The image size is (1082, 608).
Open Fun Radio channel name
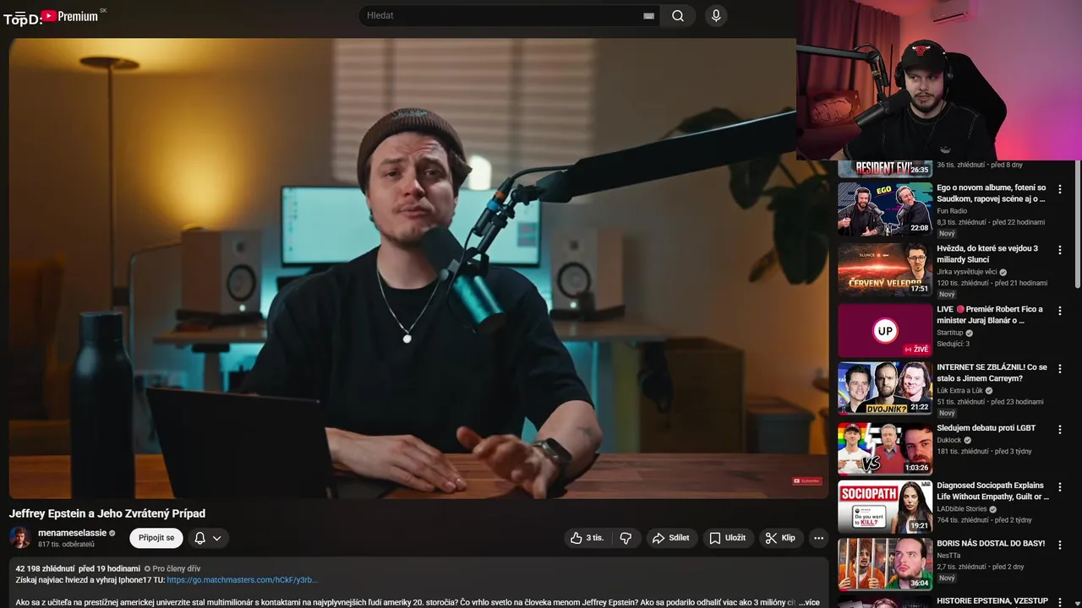952,211
